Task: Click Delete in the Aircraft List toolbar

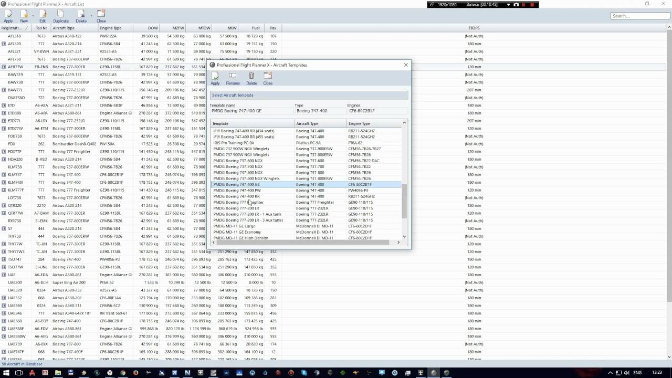Action: tap(81, 16)
